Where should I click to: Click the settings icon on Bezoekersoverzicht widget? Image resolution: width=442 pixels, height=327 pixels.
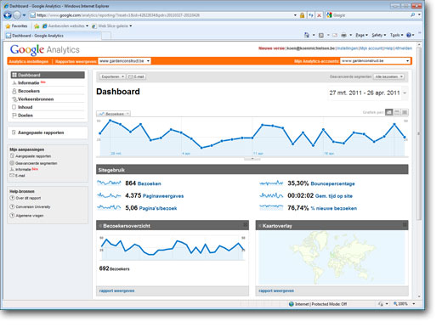click(246, 225)
